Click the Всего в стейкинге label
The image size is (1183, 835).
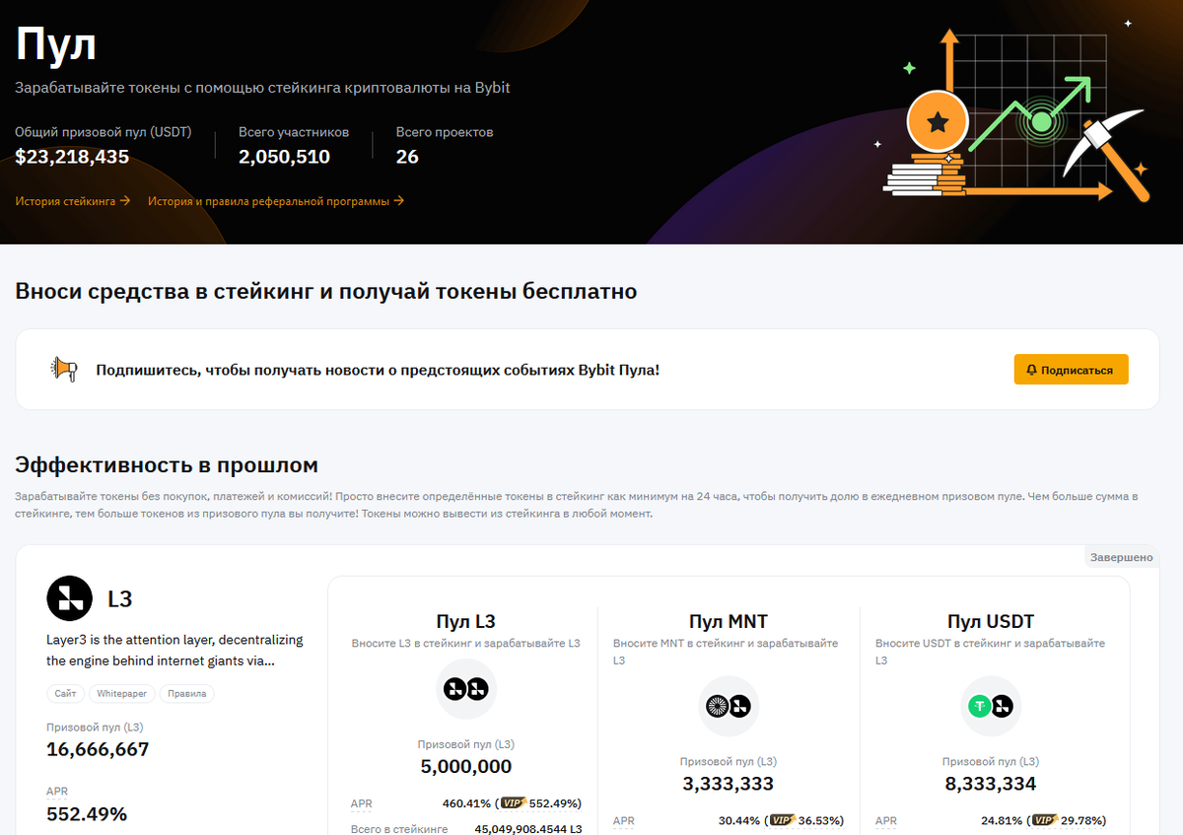click(x=399, y=829)
